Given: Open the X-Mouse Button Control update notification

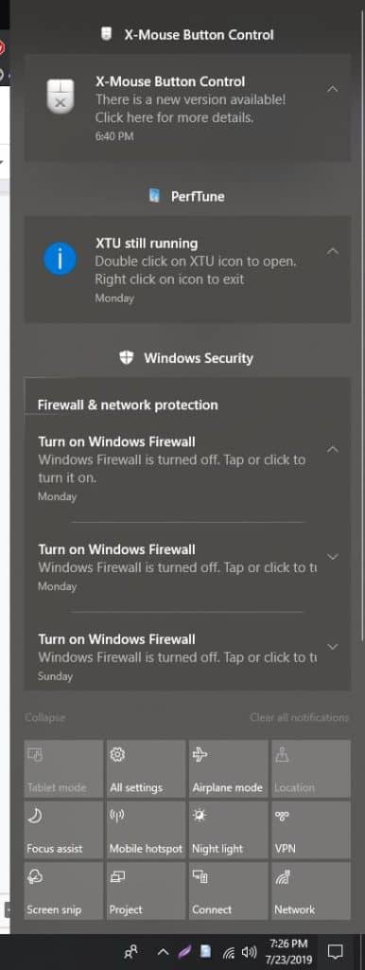Looking at the screenshot, I should (187, 108).
